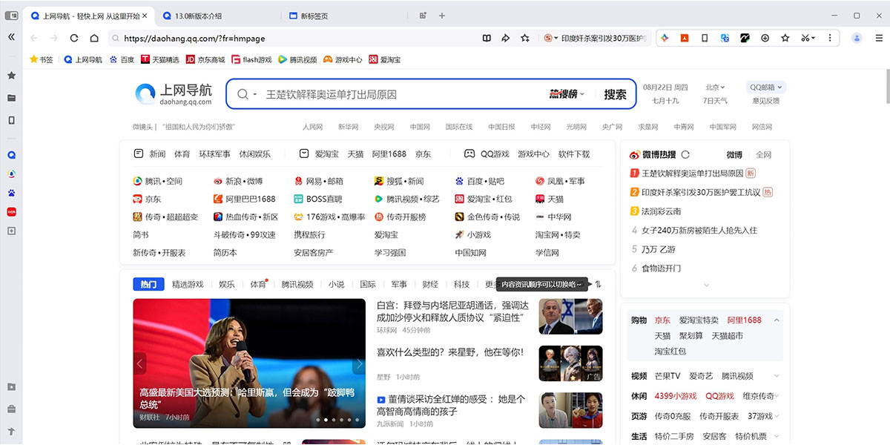Viewport: 890px width, 445px height.
Task: Open the translate icon in the address bar toolbar
Action: 724,38
